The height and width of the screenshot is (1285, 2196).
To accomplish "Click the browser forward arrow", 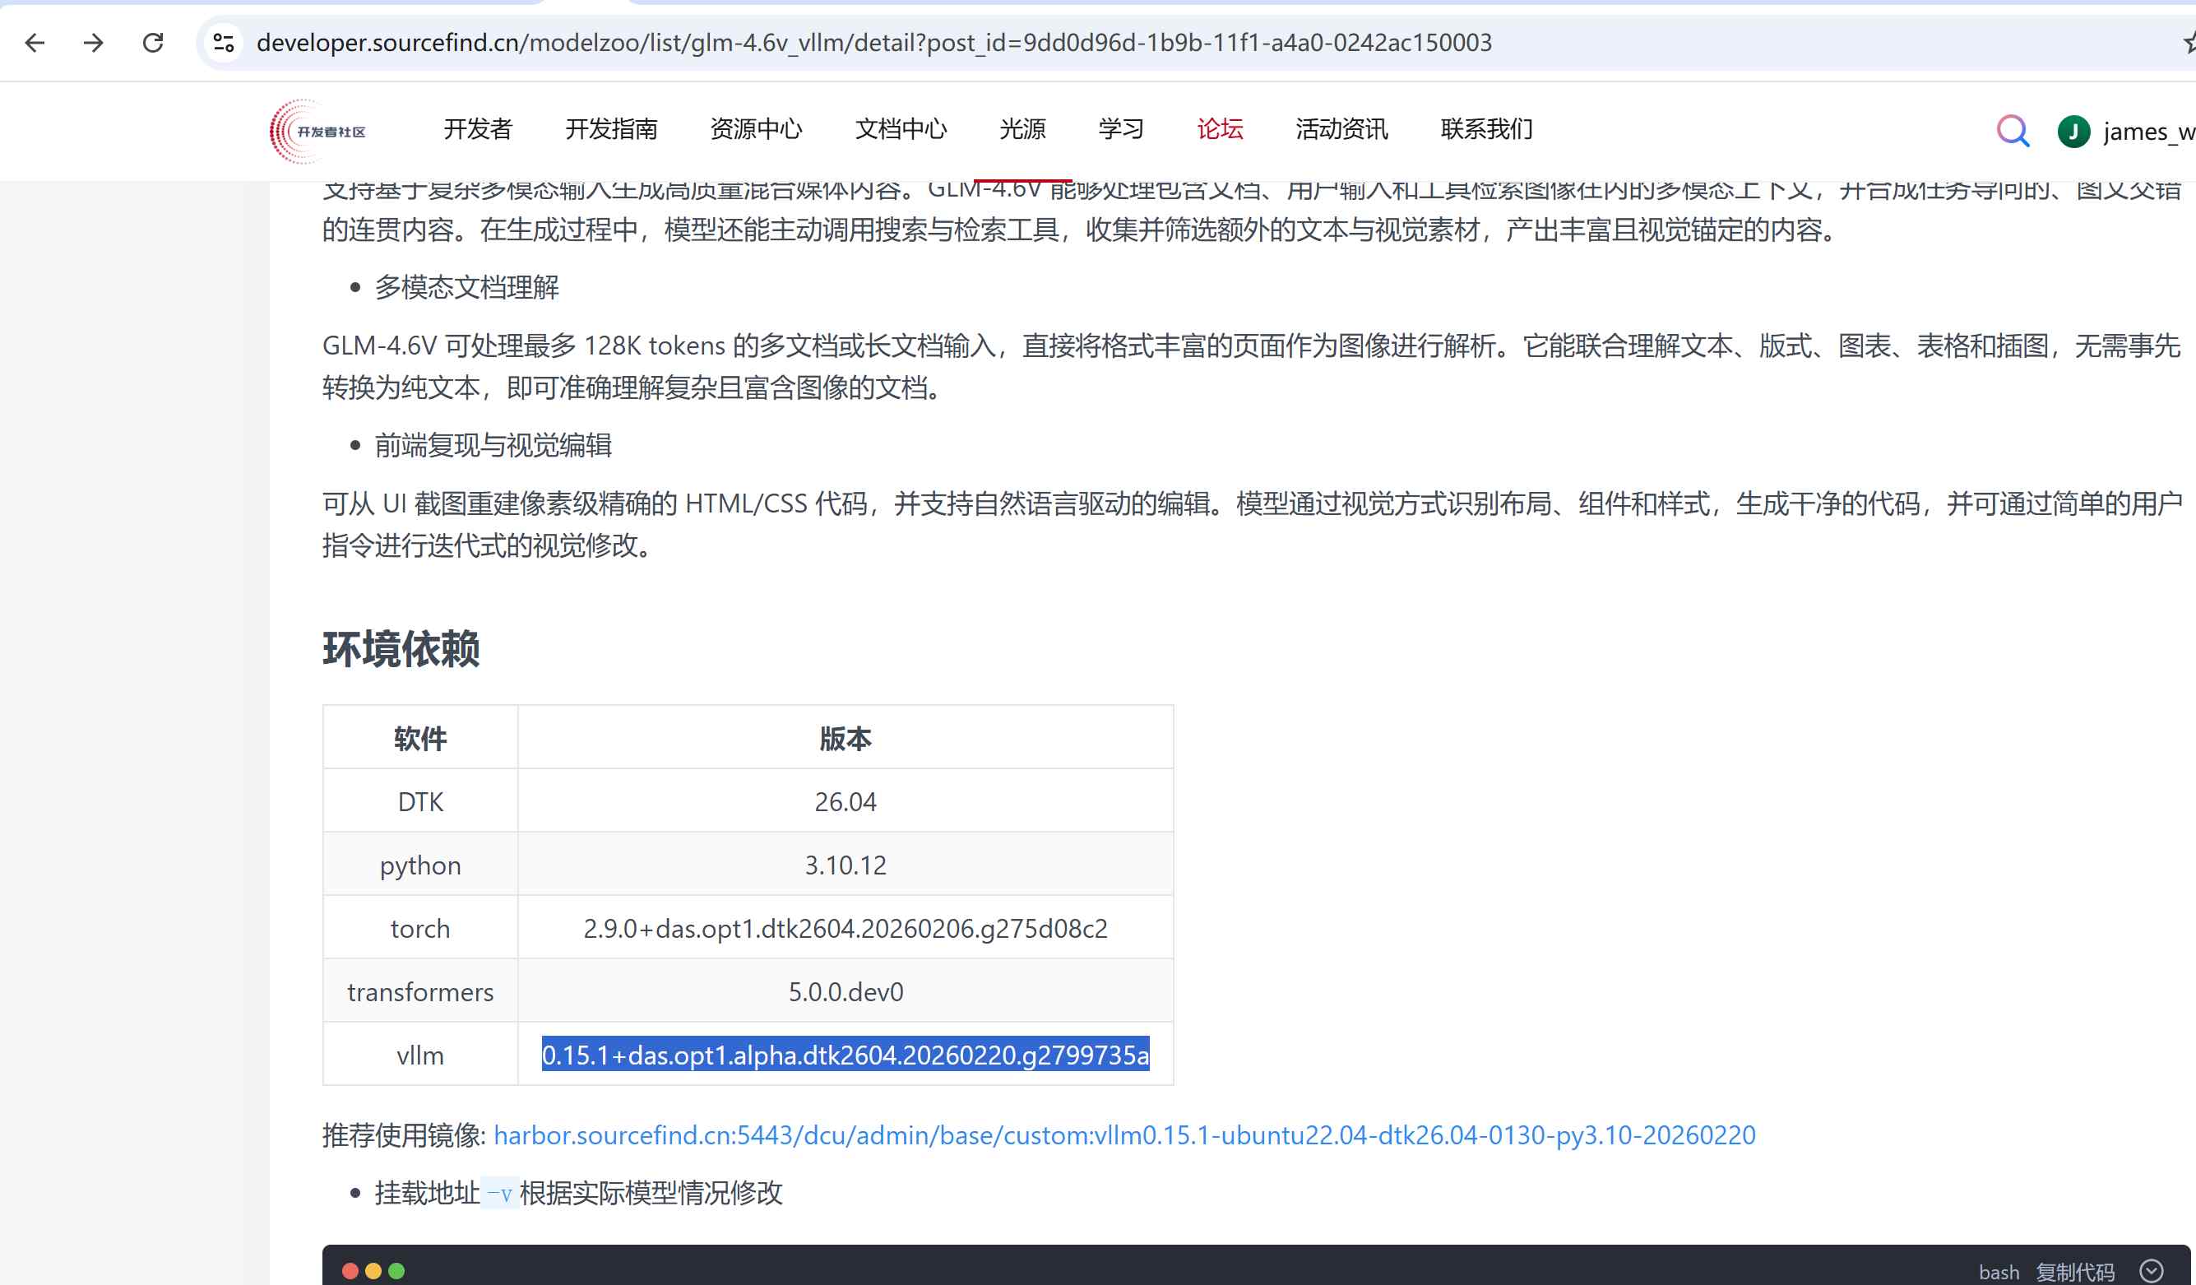I will click(93, 43).
